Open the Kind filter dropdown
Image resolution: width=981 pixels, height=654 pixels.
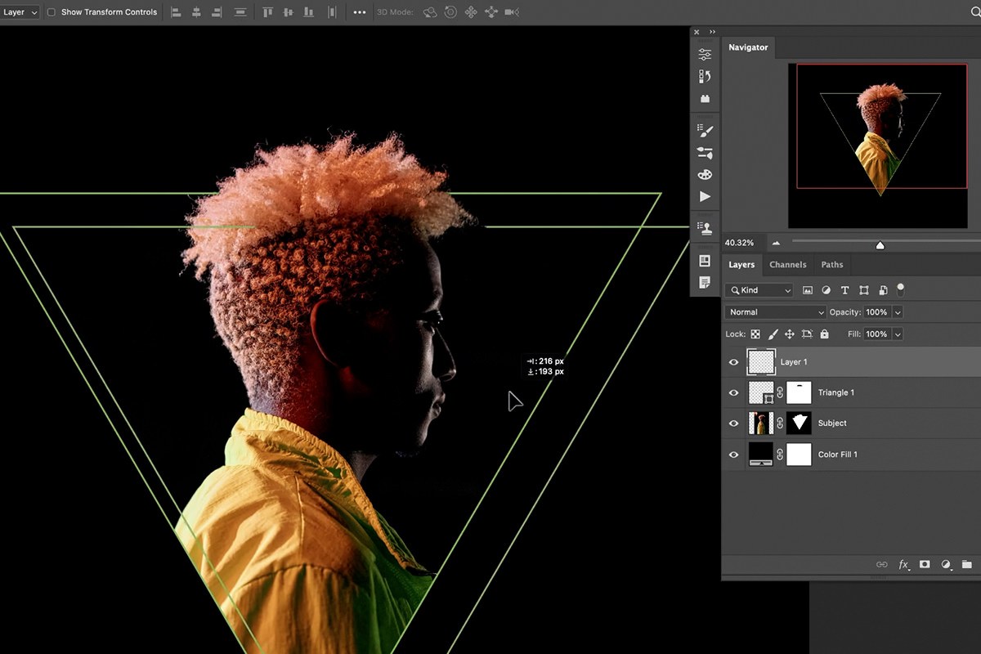click(759, 290)
